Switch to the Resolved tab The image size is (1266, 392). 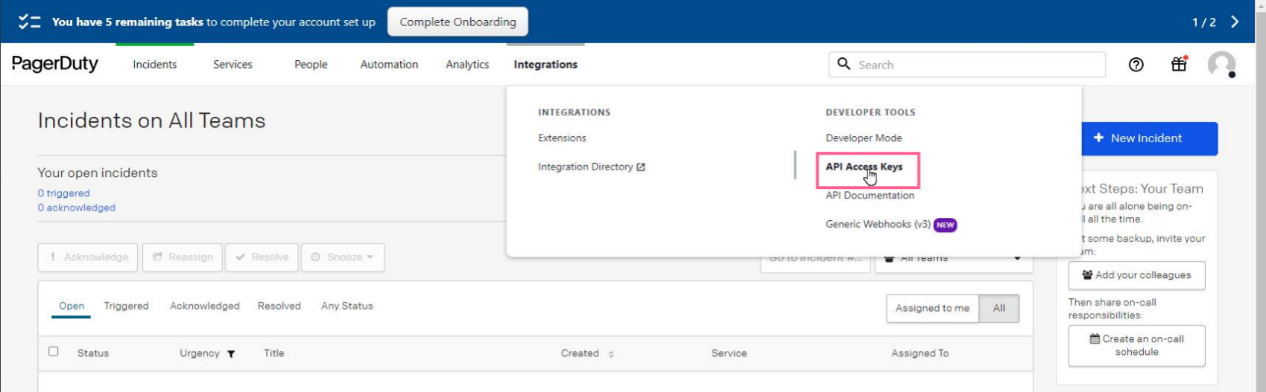[x=279, y=306]
